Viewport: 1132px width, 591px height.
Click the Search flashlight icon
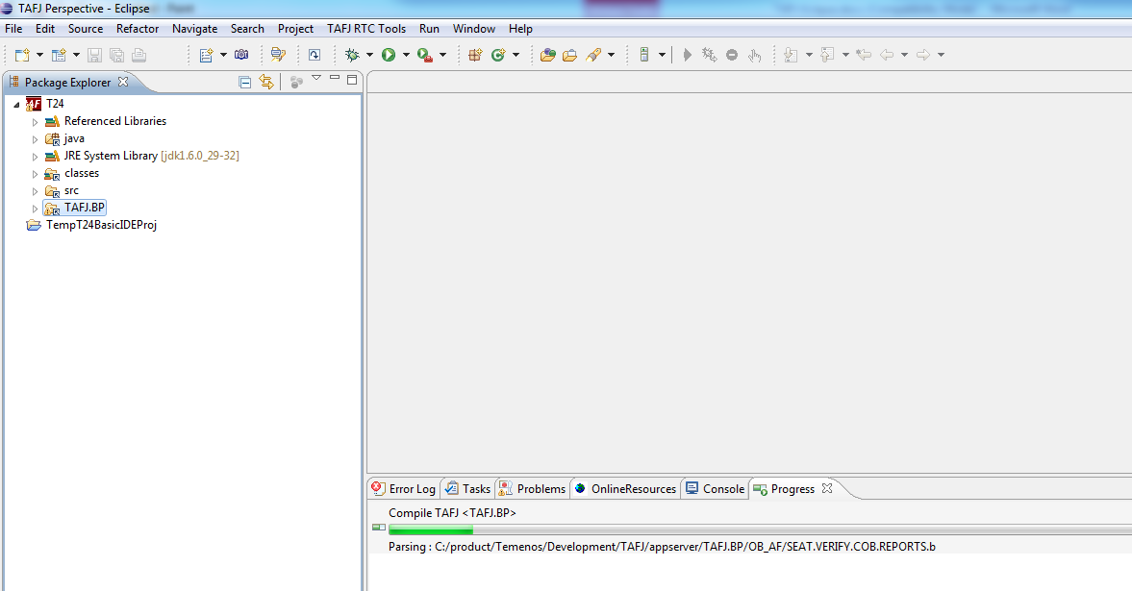[x=593, y=55]
